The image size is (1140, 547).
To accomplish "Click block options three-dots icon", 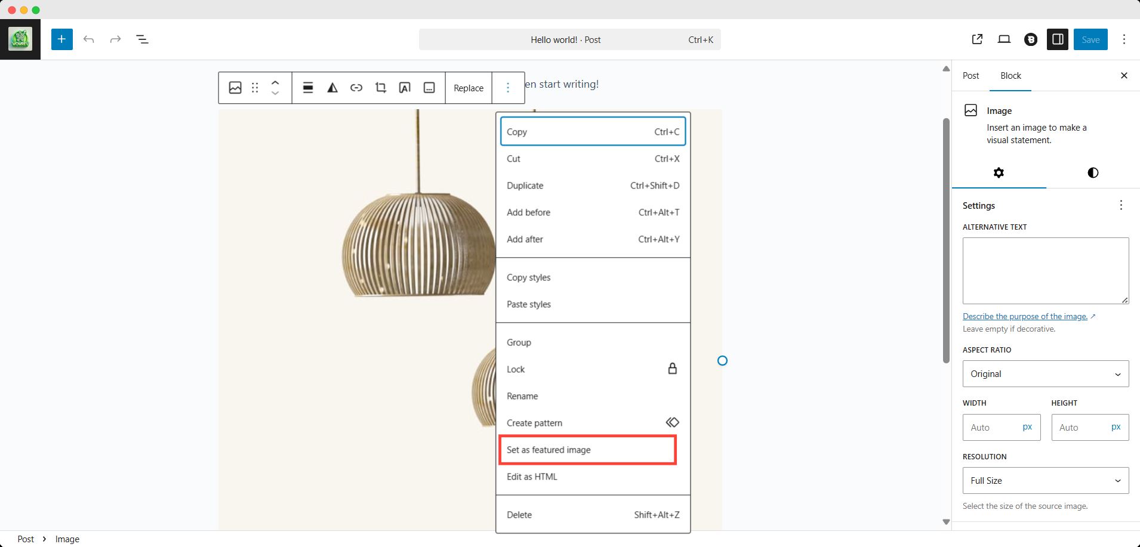I will click(508, 88).
